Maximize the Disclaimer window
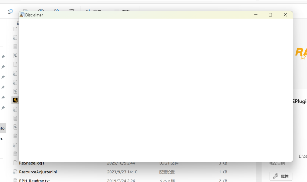The width and height of the screenshot is (307, 182). [270, 15]
